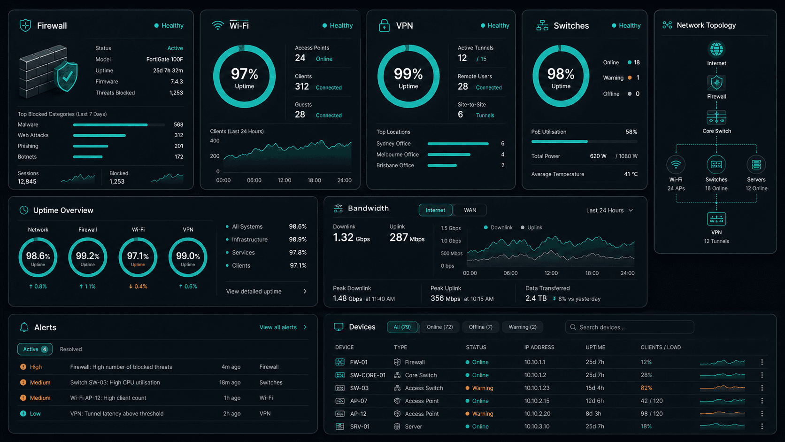
Task: Toggle the Downlink series in Bandwidth legend
Action: (x=498, y=227)
